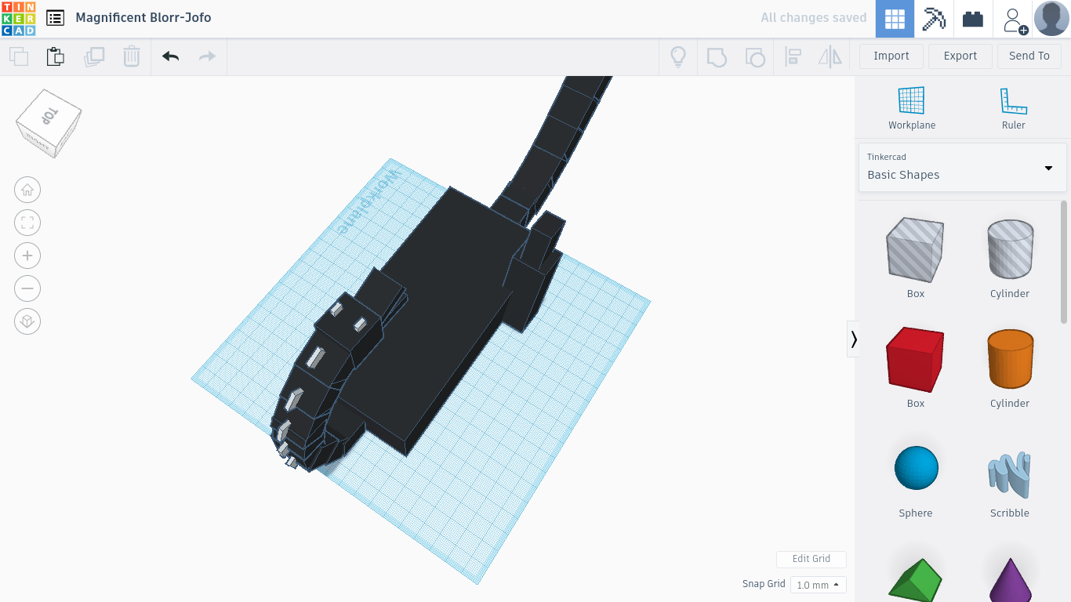The height and width of the screenshot is (602, 1071).
Task: Collapse the shapes panel arrow
Action: pos(853,339)
